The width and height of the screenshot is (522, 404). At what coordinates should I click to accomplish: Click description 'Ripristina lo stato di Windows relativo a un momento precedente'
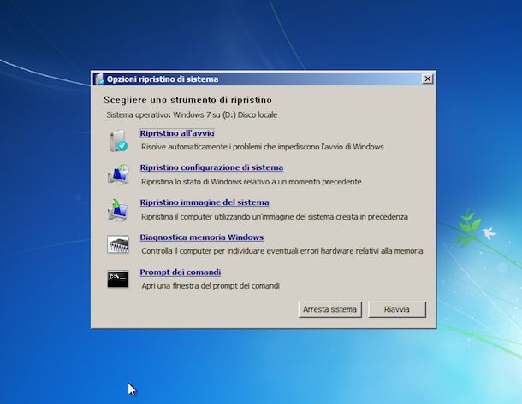pyautogui.click(x=252, y=182)
